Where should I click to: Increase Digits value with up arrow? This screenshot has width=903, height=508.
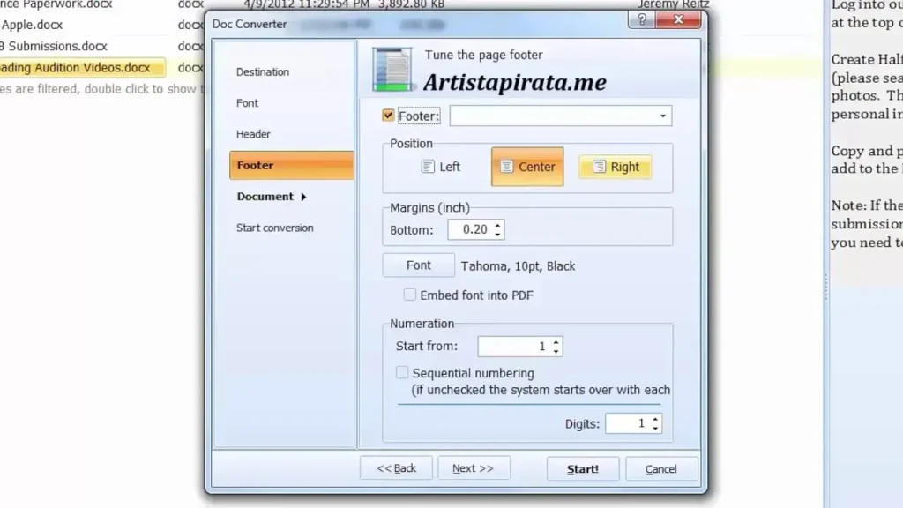click(655, 419)
